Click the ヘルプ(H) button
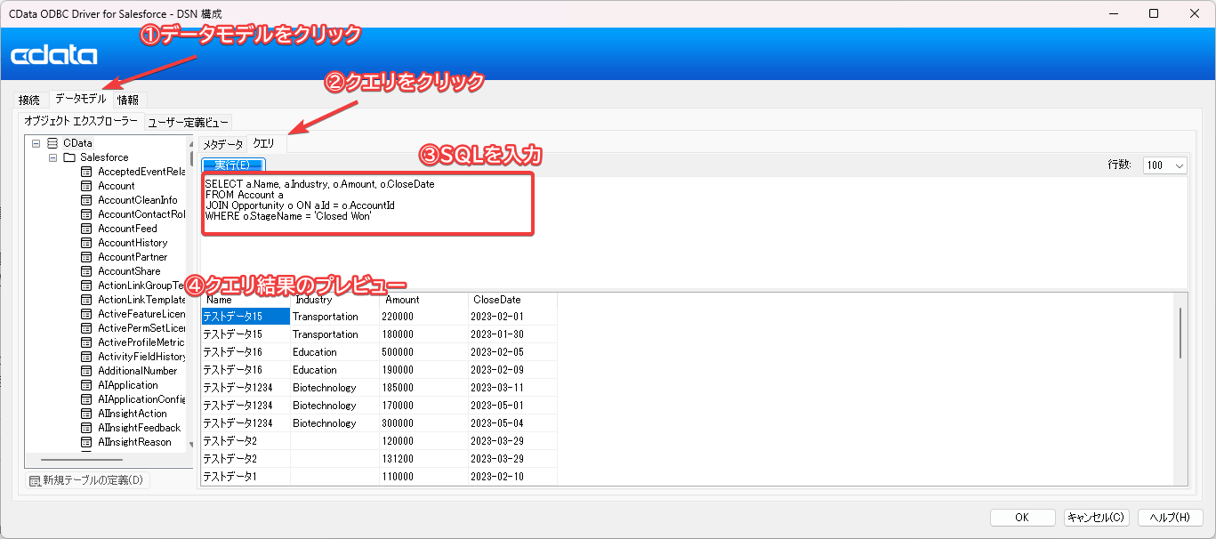Image resolution: width=1216 pixels, height=539 pixels. (1170, 517)
